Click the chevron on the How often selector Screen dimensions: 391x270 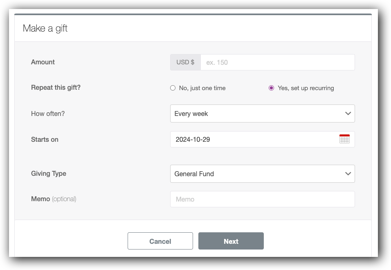point(347,113)
